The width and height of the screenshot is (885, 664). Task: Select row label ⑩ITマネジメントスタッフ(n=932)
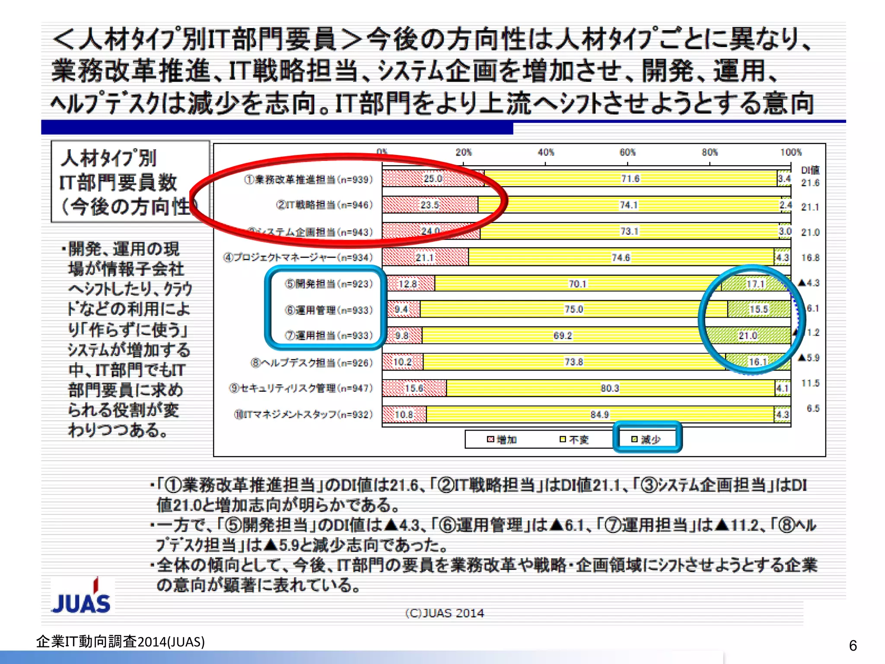[303, 415]
